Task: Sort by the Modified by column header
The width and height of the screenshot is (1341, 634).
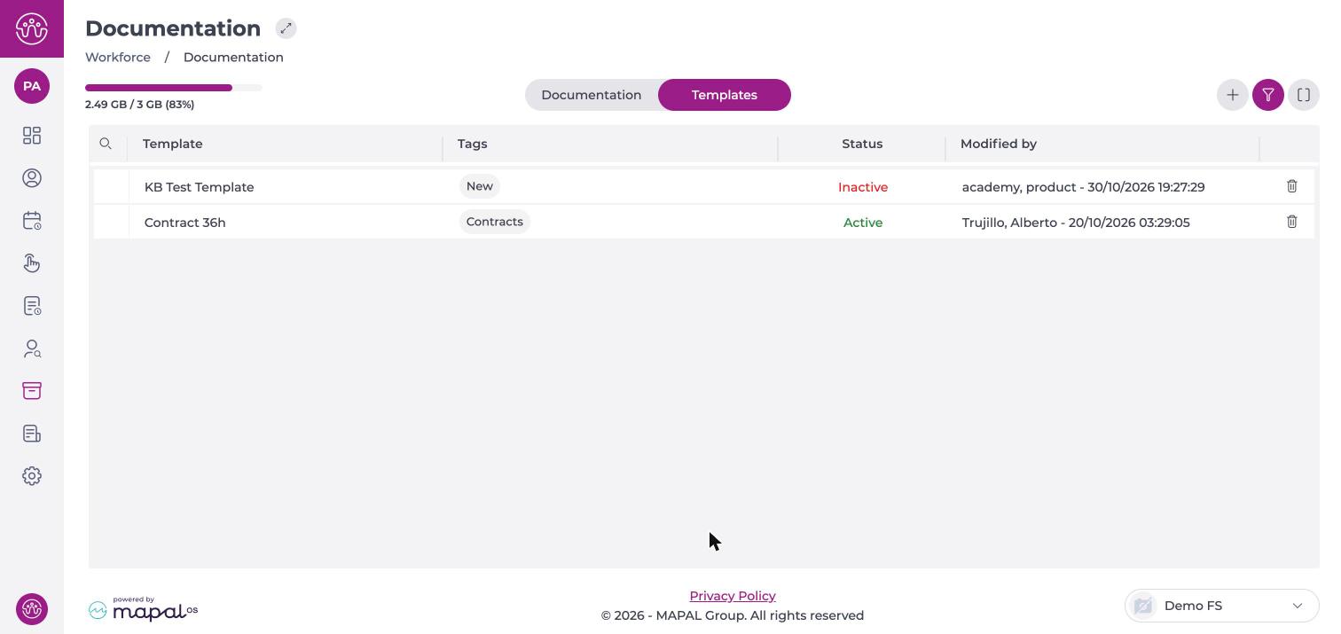Action: [999, 144]
